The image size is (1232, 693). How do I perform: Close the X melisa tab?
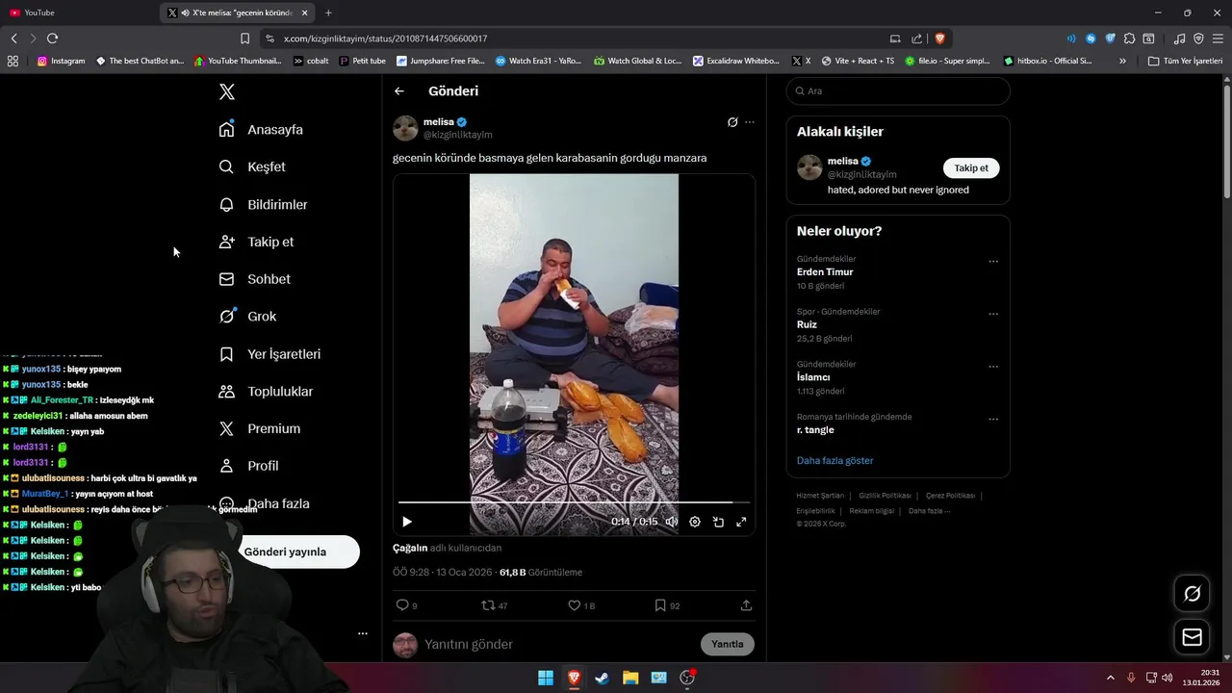[x=305, y=13]
